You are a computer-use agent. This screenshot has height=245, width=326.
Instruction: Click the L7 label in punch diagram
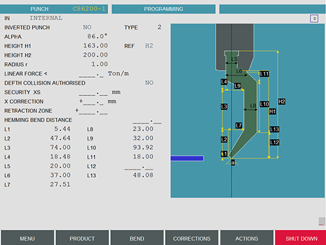239,125
